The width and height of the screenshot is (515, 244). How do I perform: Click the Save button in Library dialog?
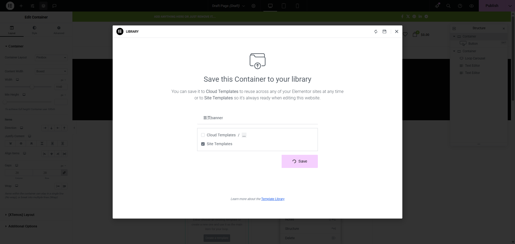[300, 162]
